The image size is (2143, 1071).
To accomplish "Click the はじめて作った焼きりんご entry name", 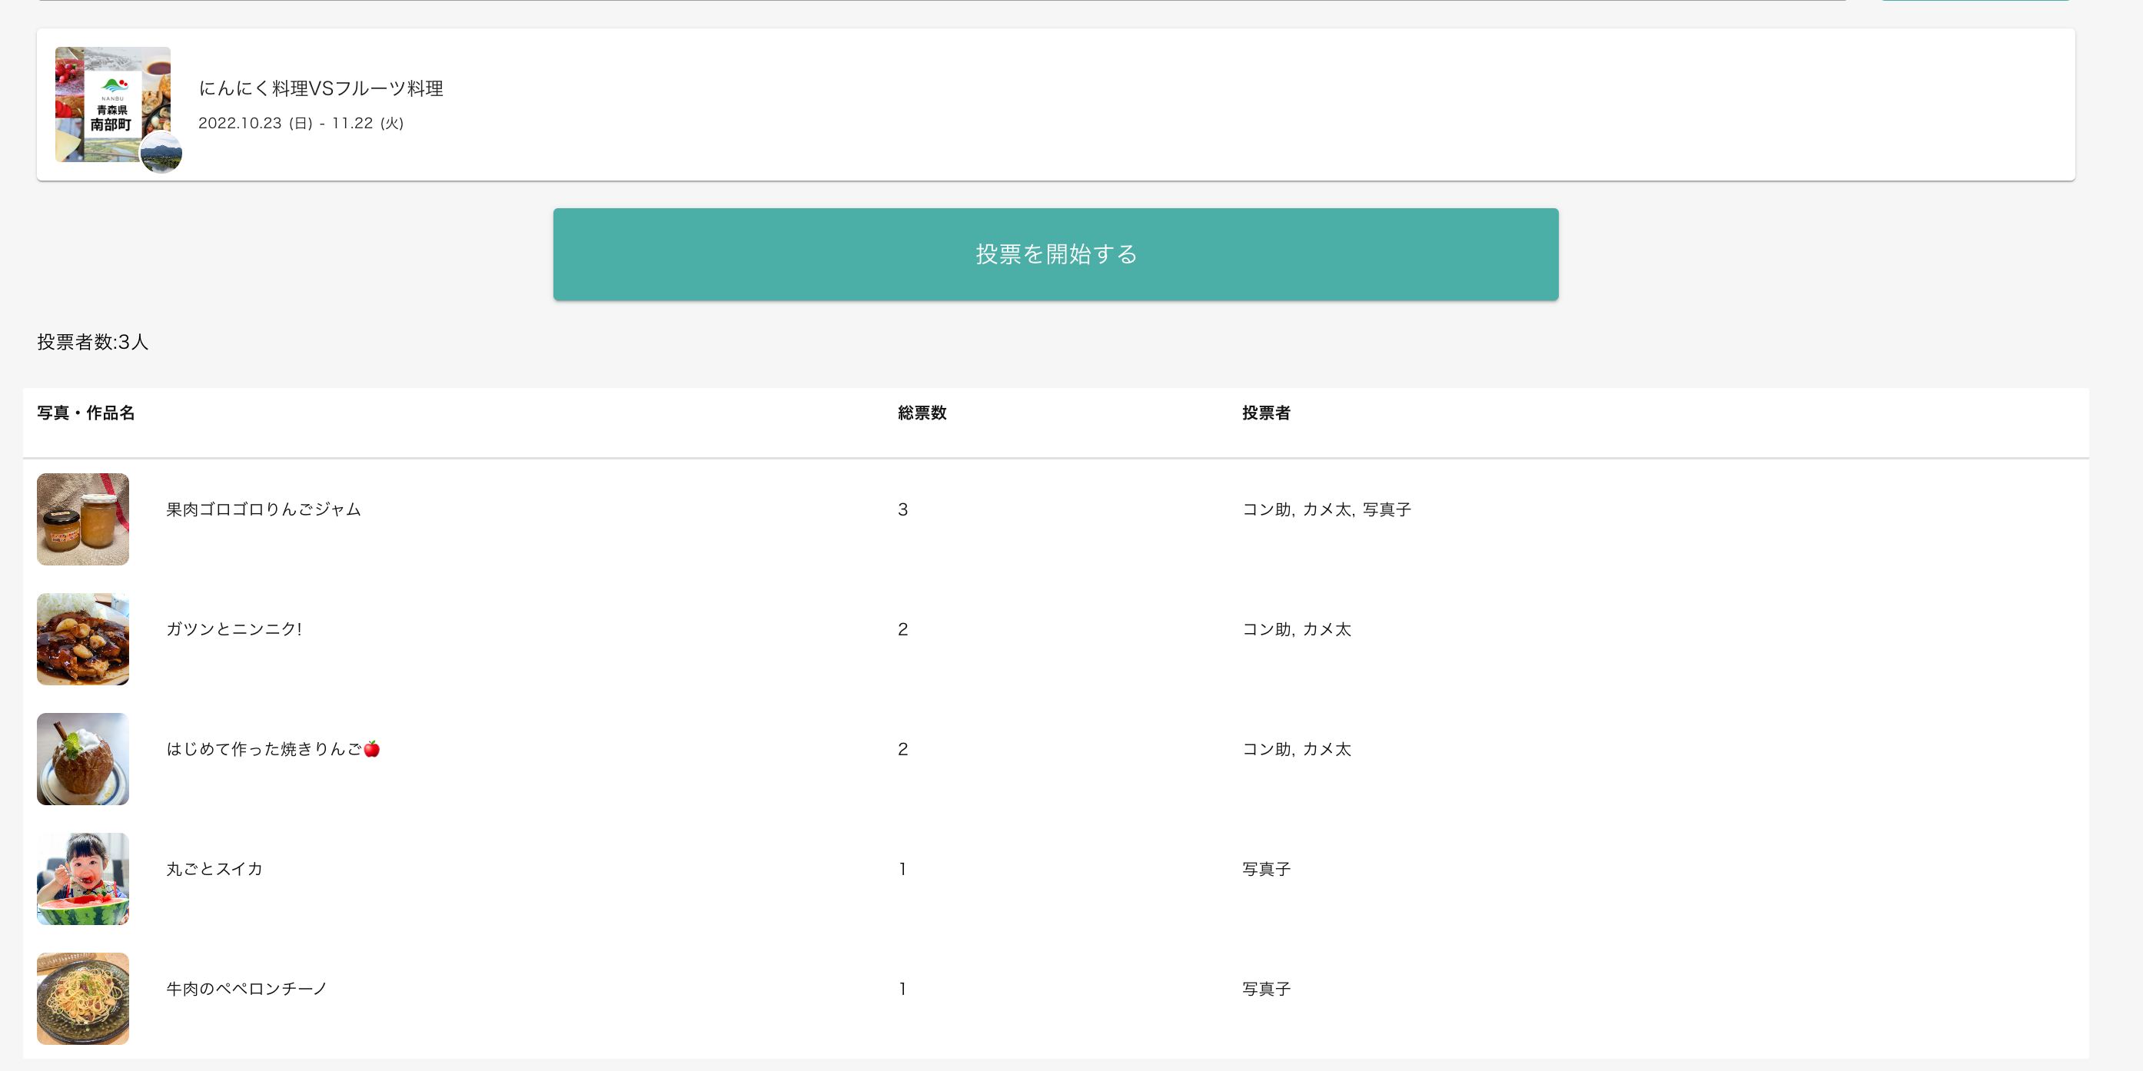I will (272, 748).
